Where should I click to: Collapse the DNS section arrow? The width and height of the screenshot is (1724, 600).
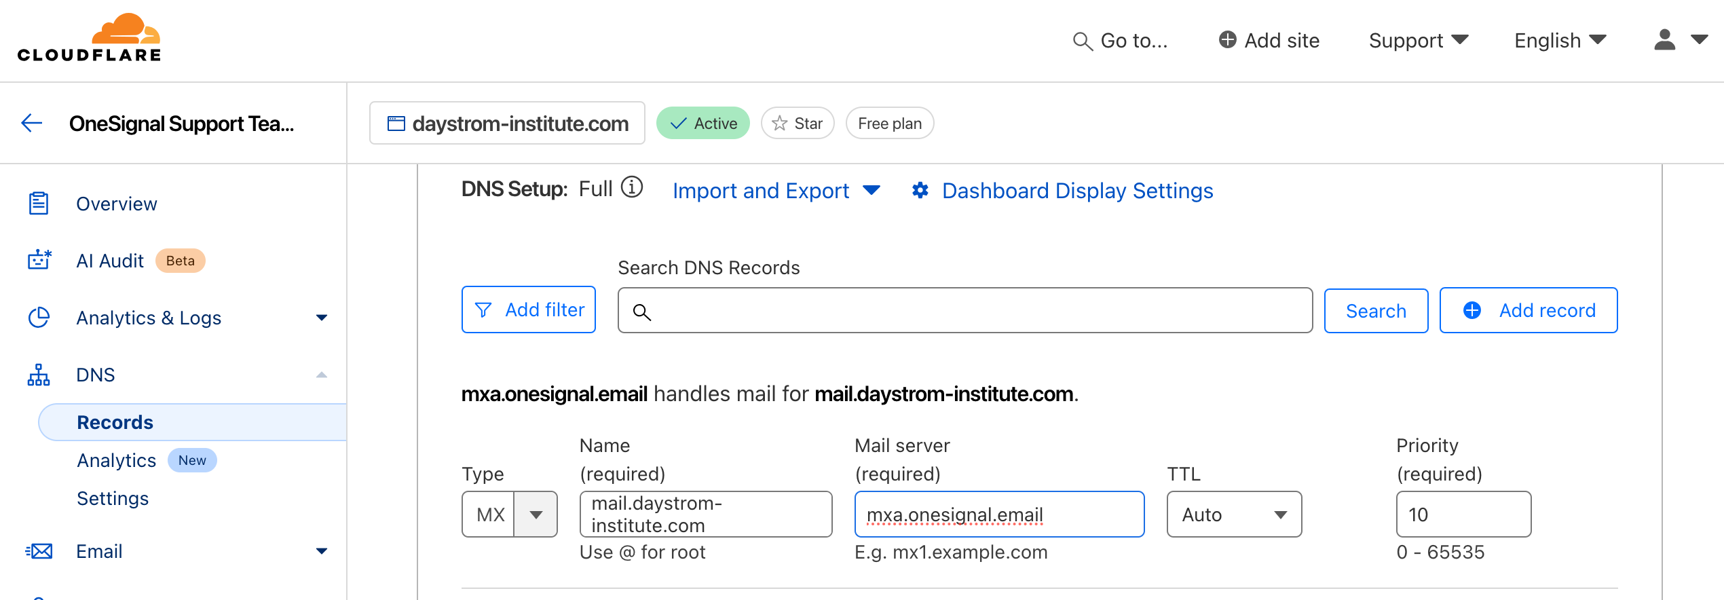[322, 375]
